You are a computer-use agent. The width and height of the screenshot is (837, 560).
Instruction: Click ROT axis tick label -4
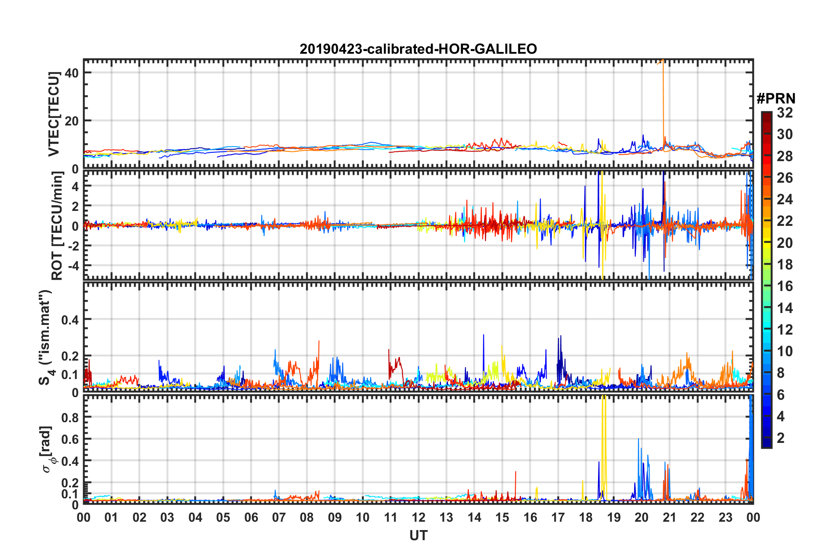[x=73, y=266]
